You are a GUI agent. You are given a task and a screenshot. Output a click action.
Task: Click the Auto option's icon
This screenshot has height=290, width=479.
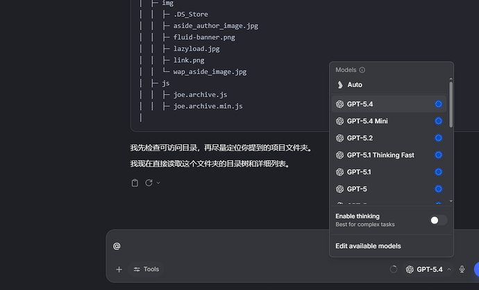click(340, 85)
